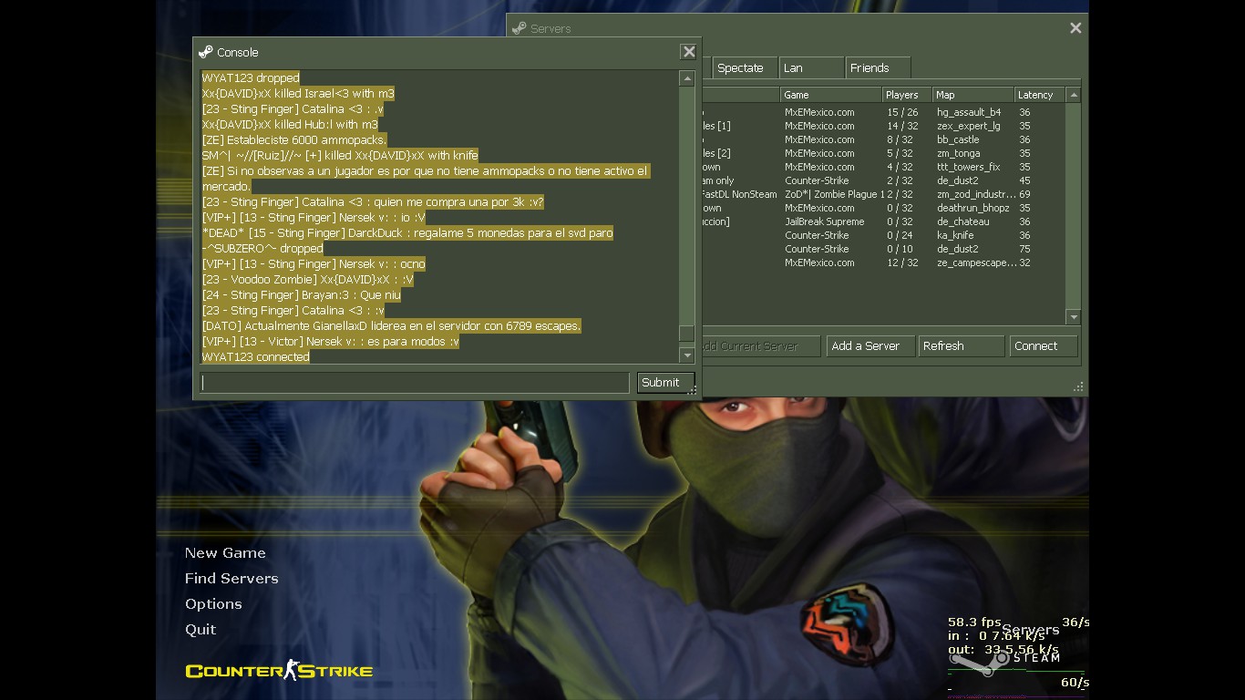Screen dimensions: 1245x700
Task: Click the ZoD*| Zombie Plague game cell
Action: tap(834, 194)
